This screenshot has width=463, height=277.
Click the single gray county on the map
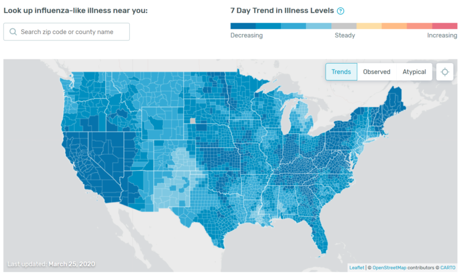pyautogui.click(x=193, y=120)
